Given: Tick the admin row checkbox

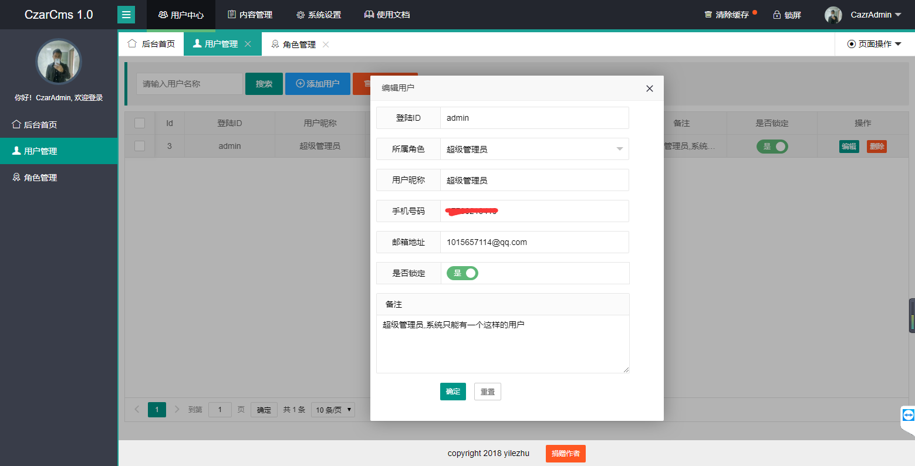Looking at the screenshot, I should tap(140, 146).
